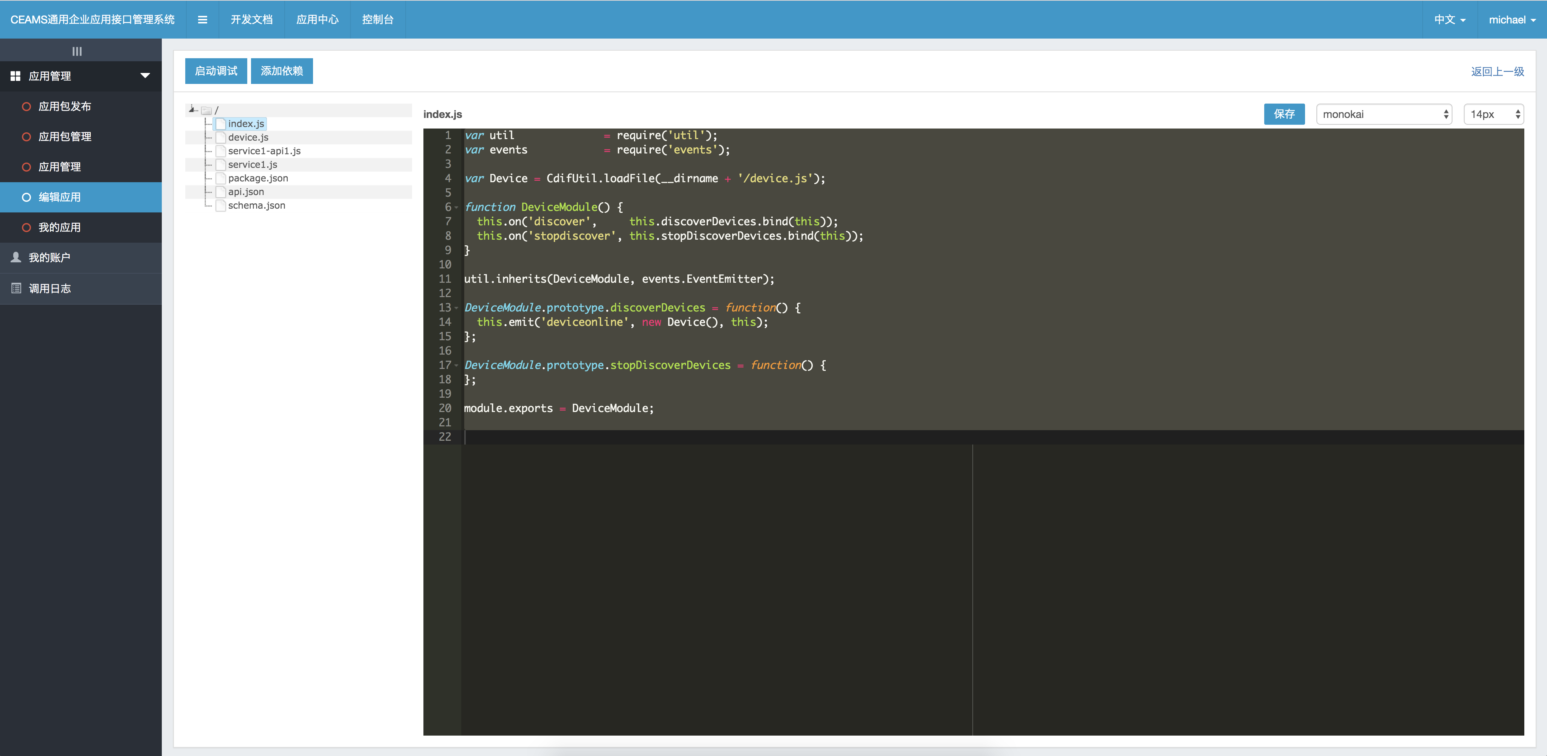The image size is (1547, 756).
Task: Click the 启动调试 button
Action: [x=216, y=71]
